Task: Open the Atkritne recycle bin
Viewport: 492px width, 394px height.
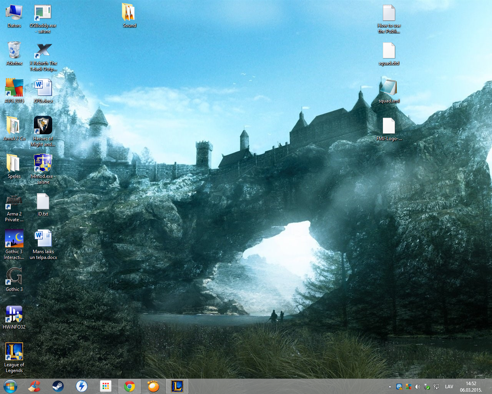Action: pyautogui.click(x=14, y=53)
